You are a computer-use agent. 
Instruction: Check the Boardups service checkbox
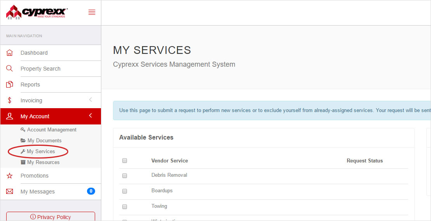pyautogui.click(x=125, y=191)
